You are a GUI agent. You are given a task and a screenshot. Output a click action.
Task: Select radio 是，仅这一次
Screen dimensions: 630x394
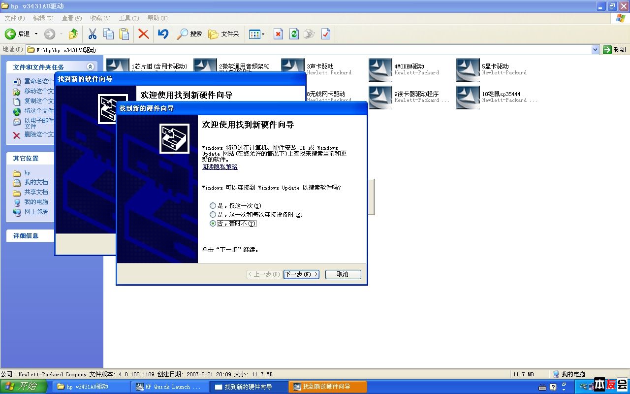pyautogui.click(x=213, y=205)
